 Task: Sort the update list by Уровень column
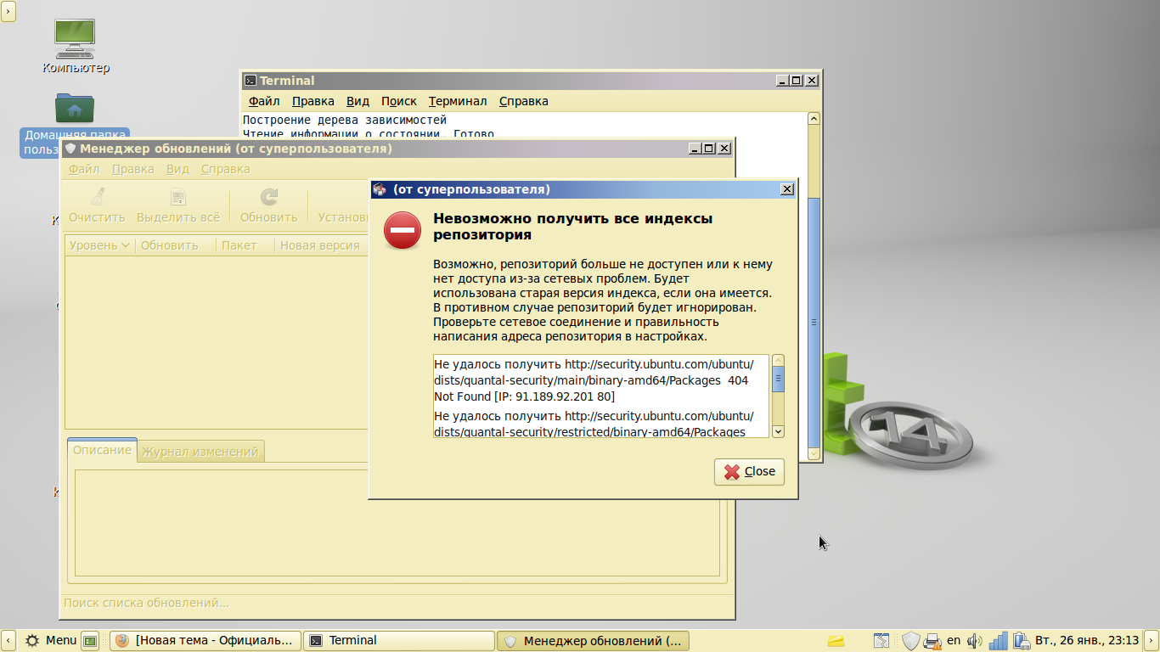tap(99, 245)
